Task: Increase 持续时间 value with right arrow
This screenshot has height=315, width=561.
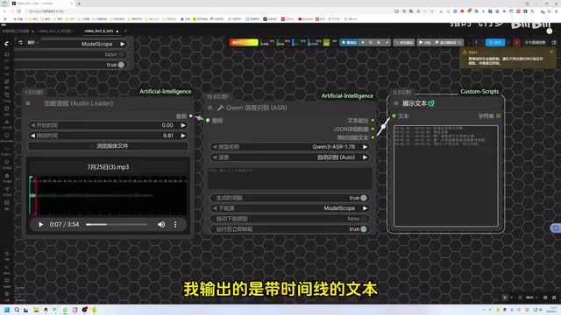Action: (183, 136)
